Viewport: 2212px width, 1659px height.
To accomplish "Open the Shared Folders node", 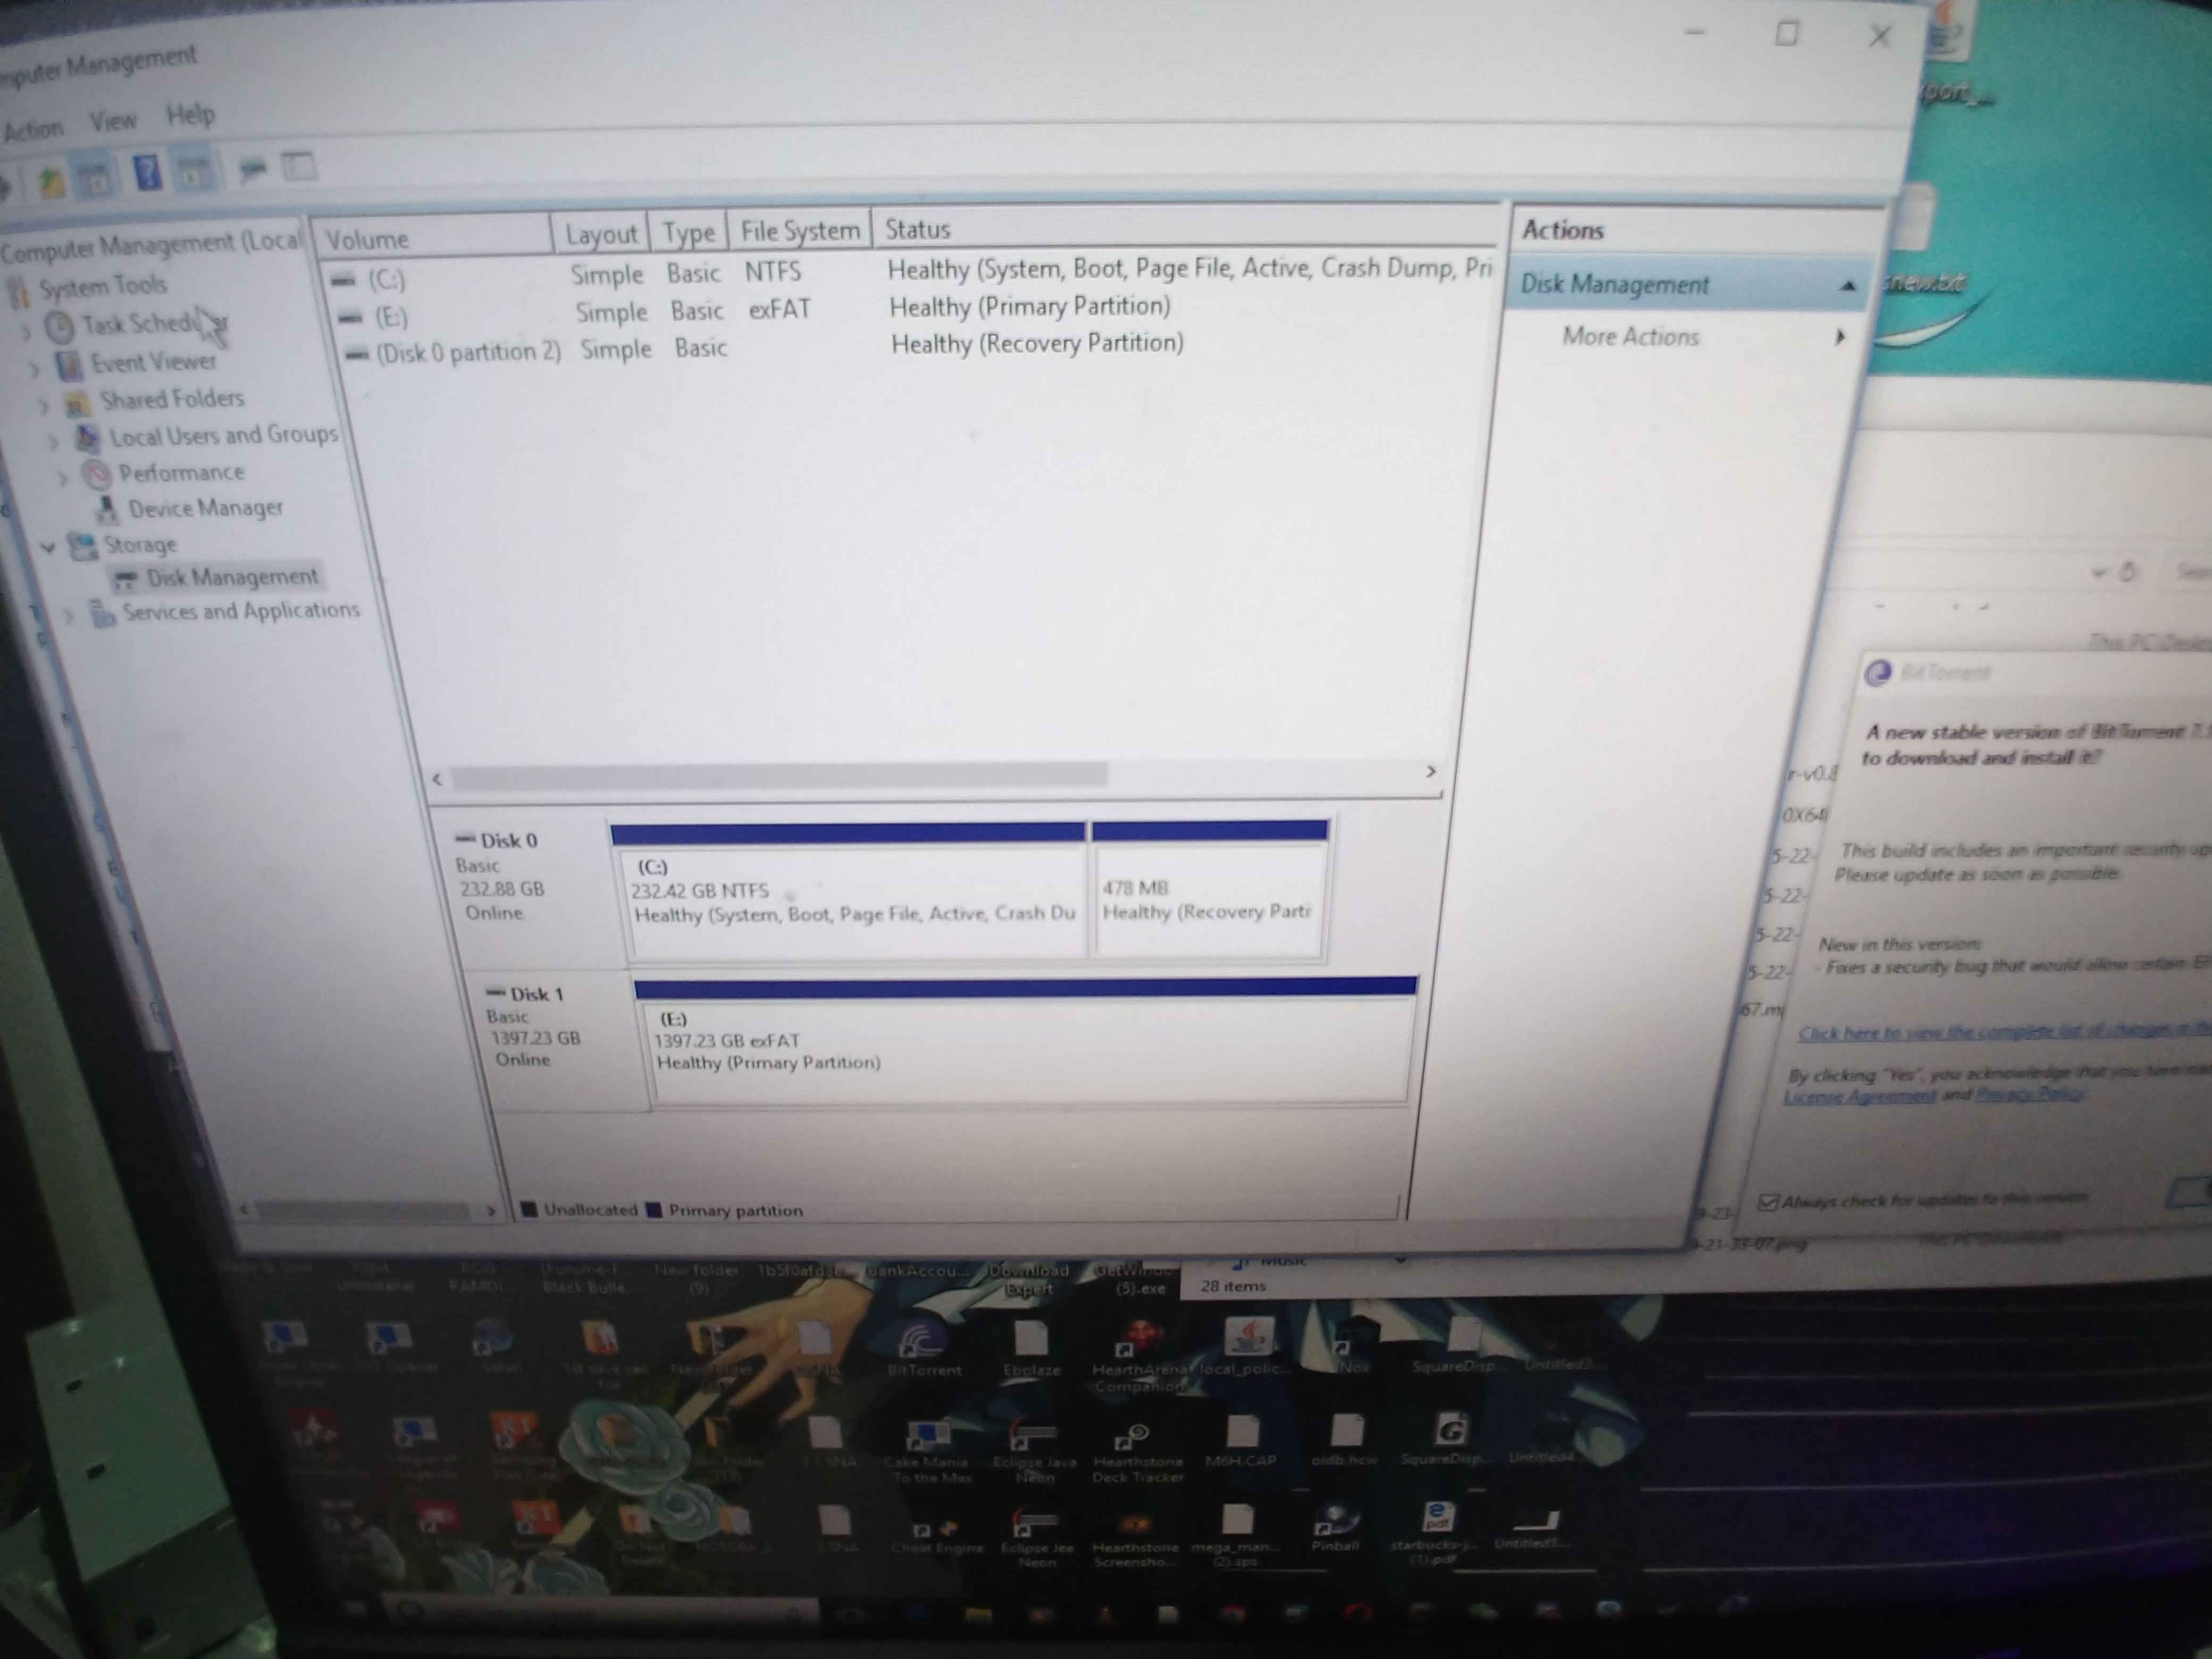I will coord(155,400).
